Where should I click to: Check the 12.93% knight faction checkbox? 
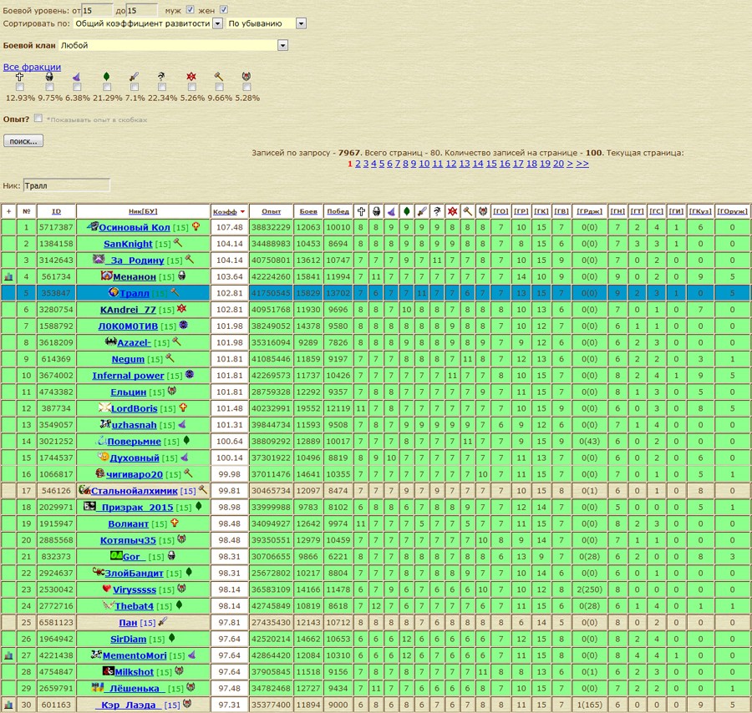[x=20, y=87]
